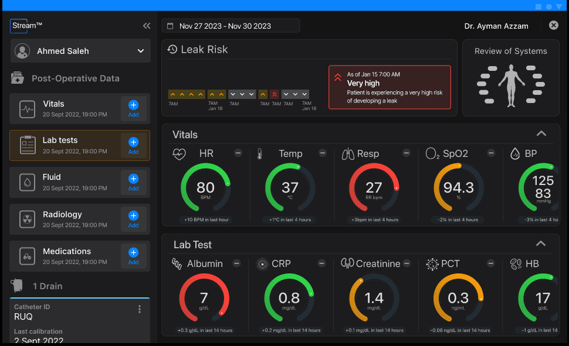The width and height of the screenshot is (569, 346).
Task: Click the SpO2 gauge showing 94.3
Action: tap(459, 188)
